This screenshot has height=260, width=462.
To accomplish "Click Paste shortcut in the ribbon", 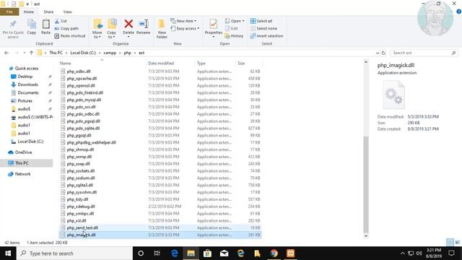I will [70, 35].
